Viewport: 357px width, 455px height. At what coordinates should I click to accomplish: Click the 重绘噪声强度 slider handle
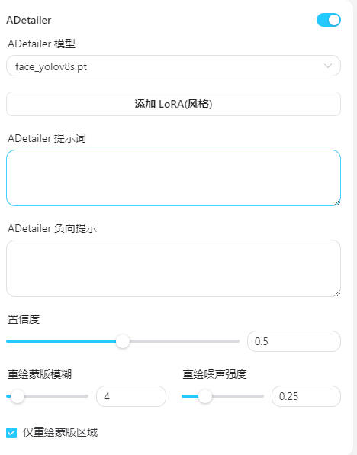point(205,396)
